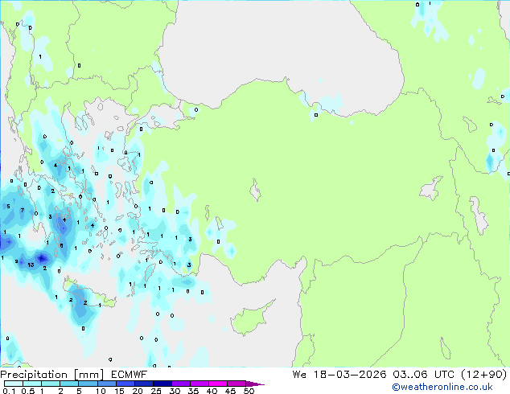Screen dimensions: 510x394
Task: Click the 'Precipitation' title word
Action: [34, 375]
